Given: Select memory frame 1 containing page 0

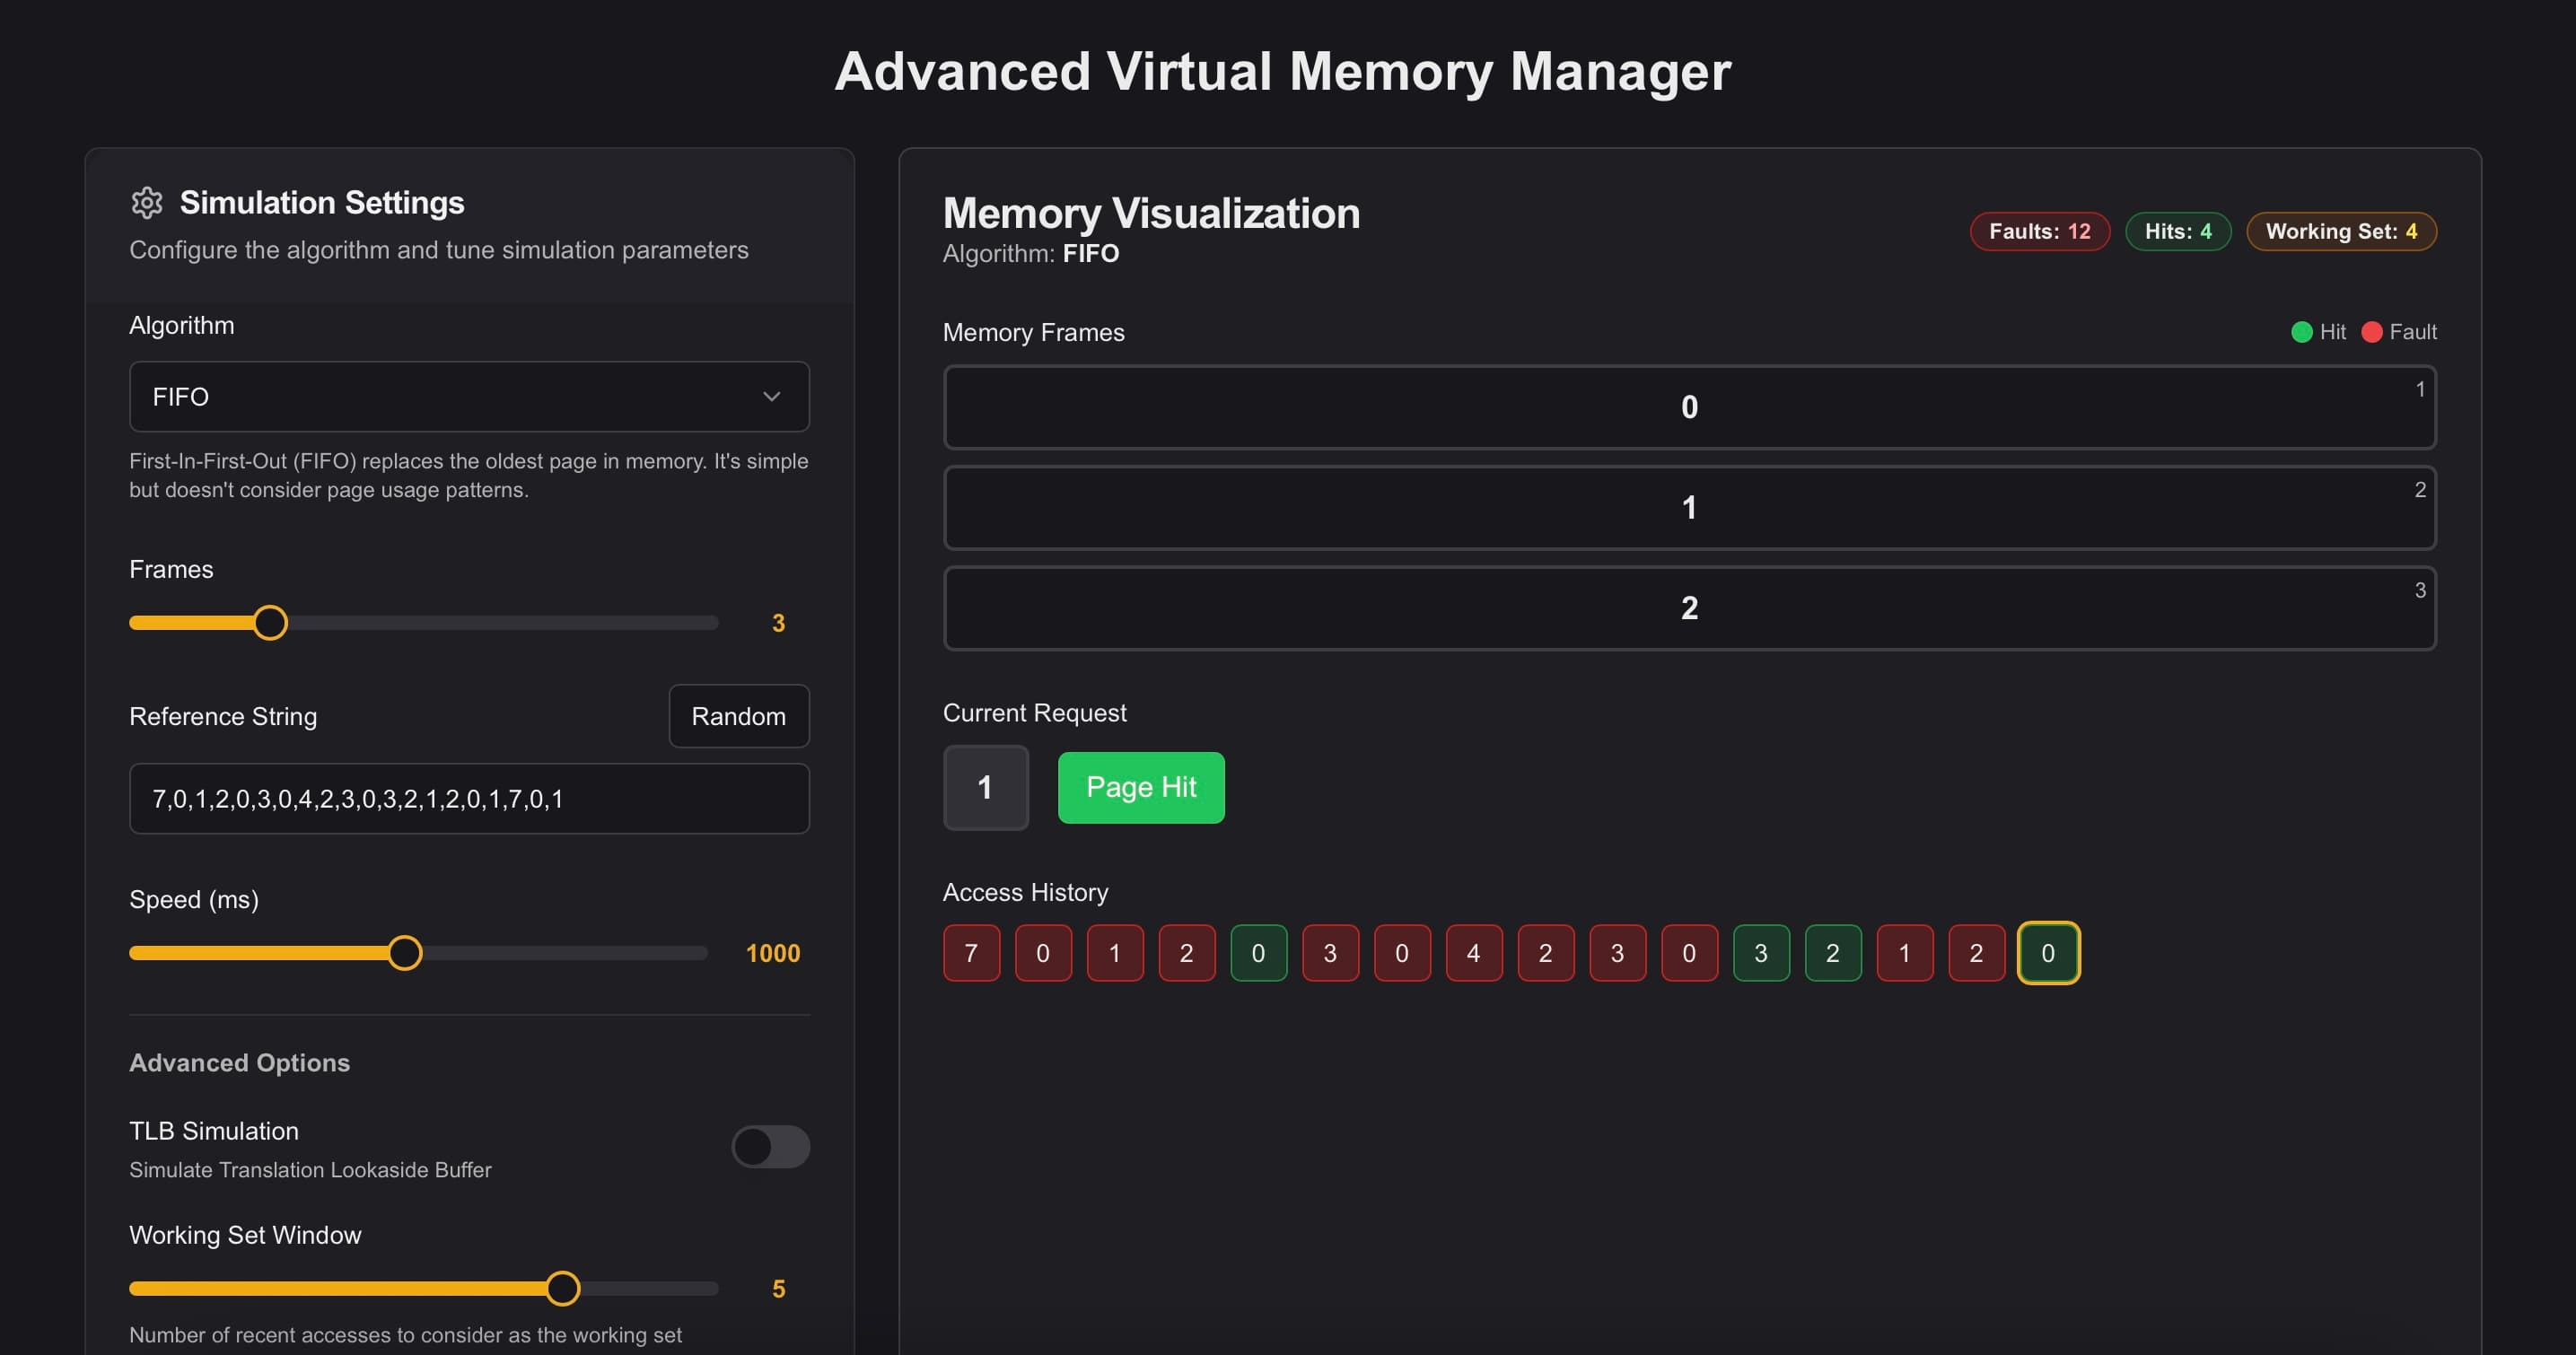Looking at the screenshot, I should [x=1689, y=407].
